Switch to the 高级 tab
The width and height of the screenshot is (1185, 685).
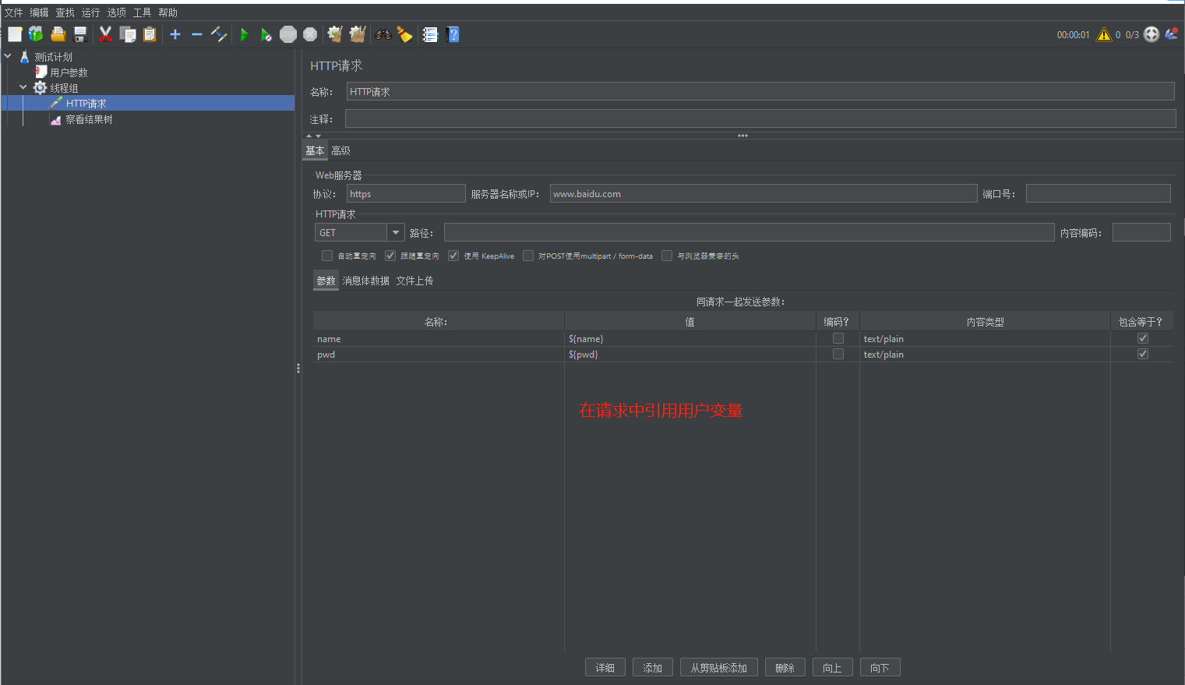pyautogui.click(x=341, y=150)
